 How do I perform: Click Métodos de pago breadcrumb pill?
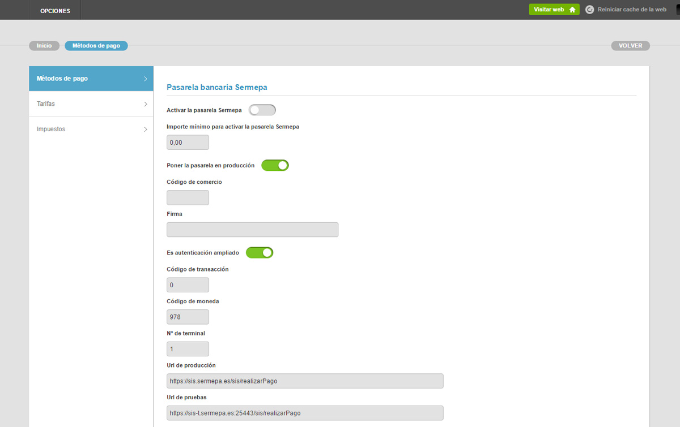point(96,46)
